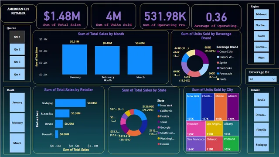Viewport: 279px width, 157px height.
Task: Click the February sales bar
Action: point(107,60)
